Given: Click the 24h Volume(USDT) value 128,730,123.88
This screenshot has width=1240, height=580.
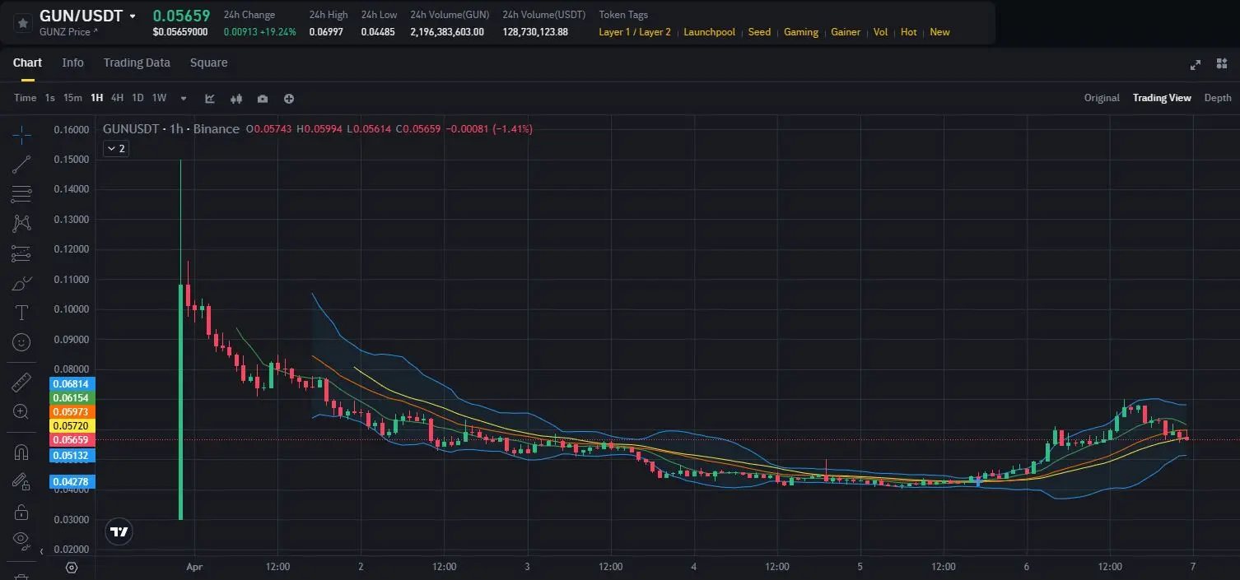Looking at the screenshot, I should coord(535,32).
